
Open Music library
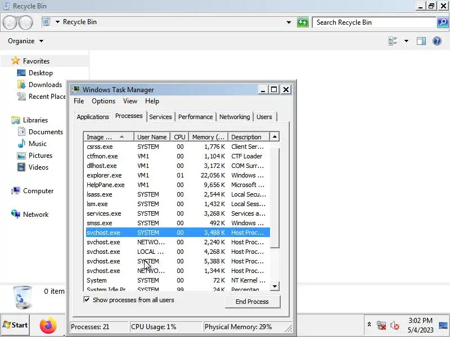(37, 144)
